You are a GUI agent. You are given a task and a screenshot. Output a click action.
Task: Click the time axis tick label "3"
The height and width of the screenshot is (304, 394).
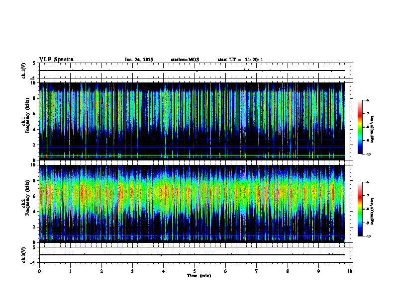tap(132, 271)
